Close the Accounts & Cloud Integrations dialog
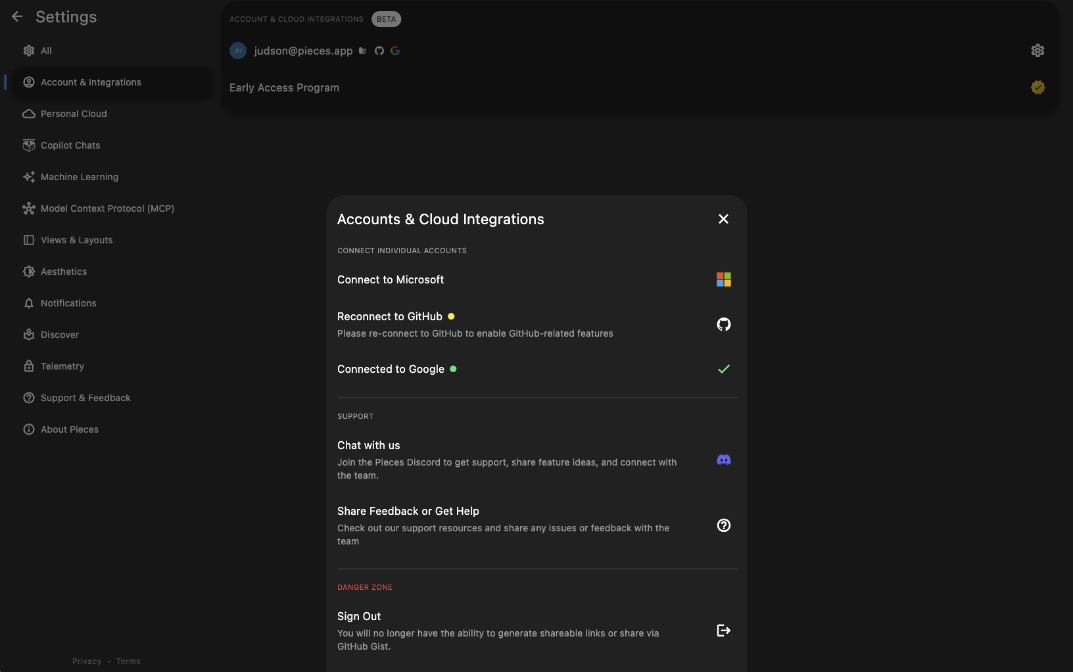 [723, 219]
